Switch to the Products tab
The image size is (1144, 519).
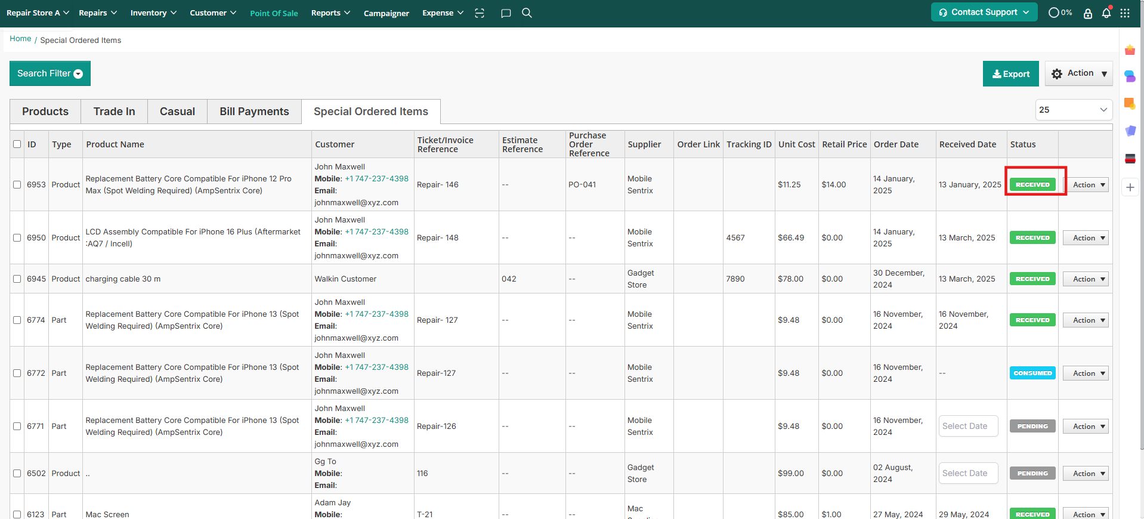45,112
